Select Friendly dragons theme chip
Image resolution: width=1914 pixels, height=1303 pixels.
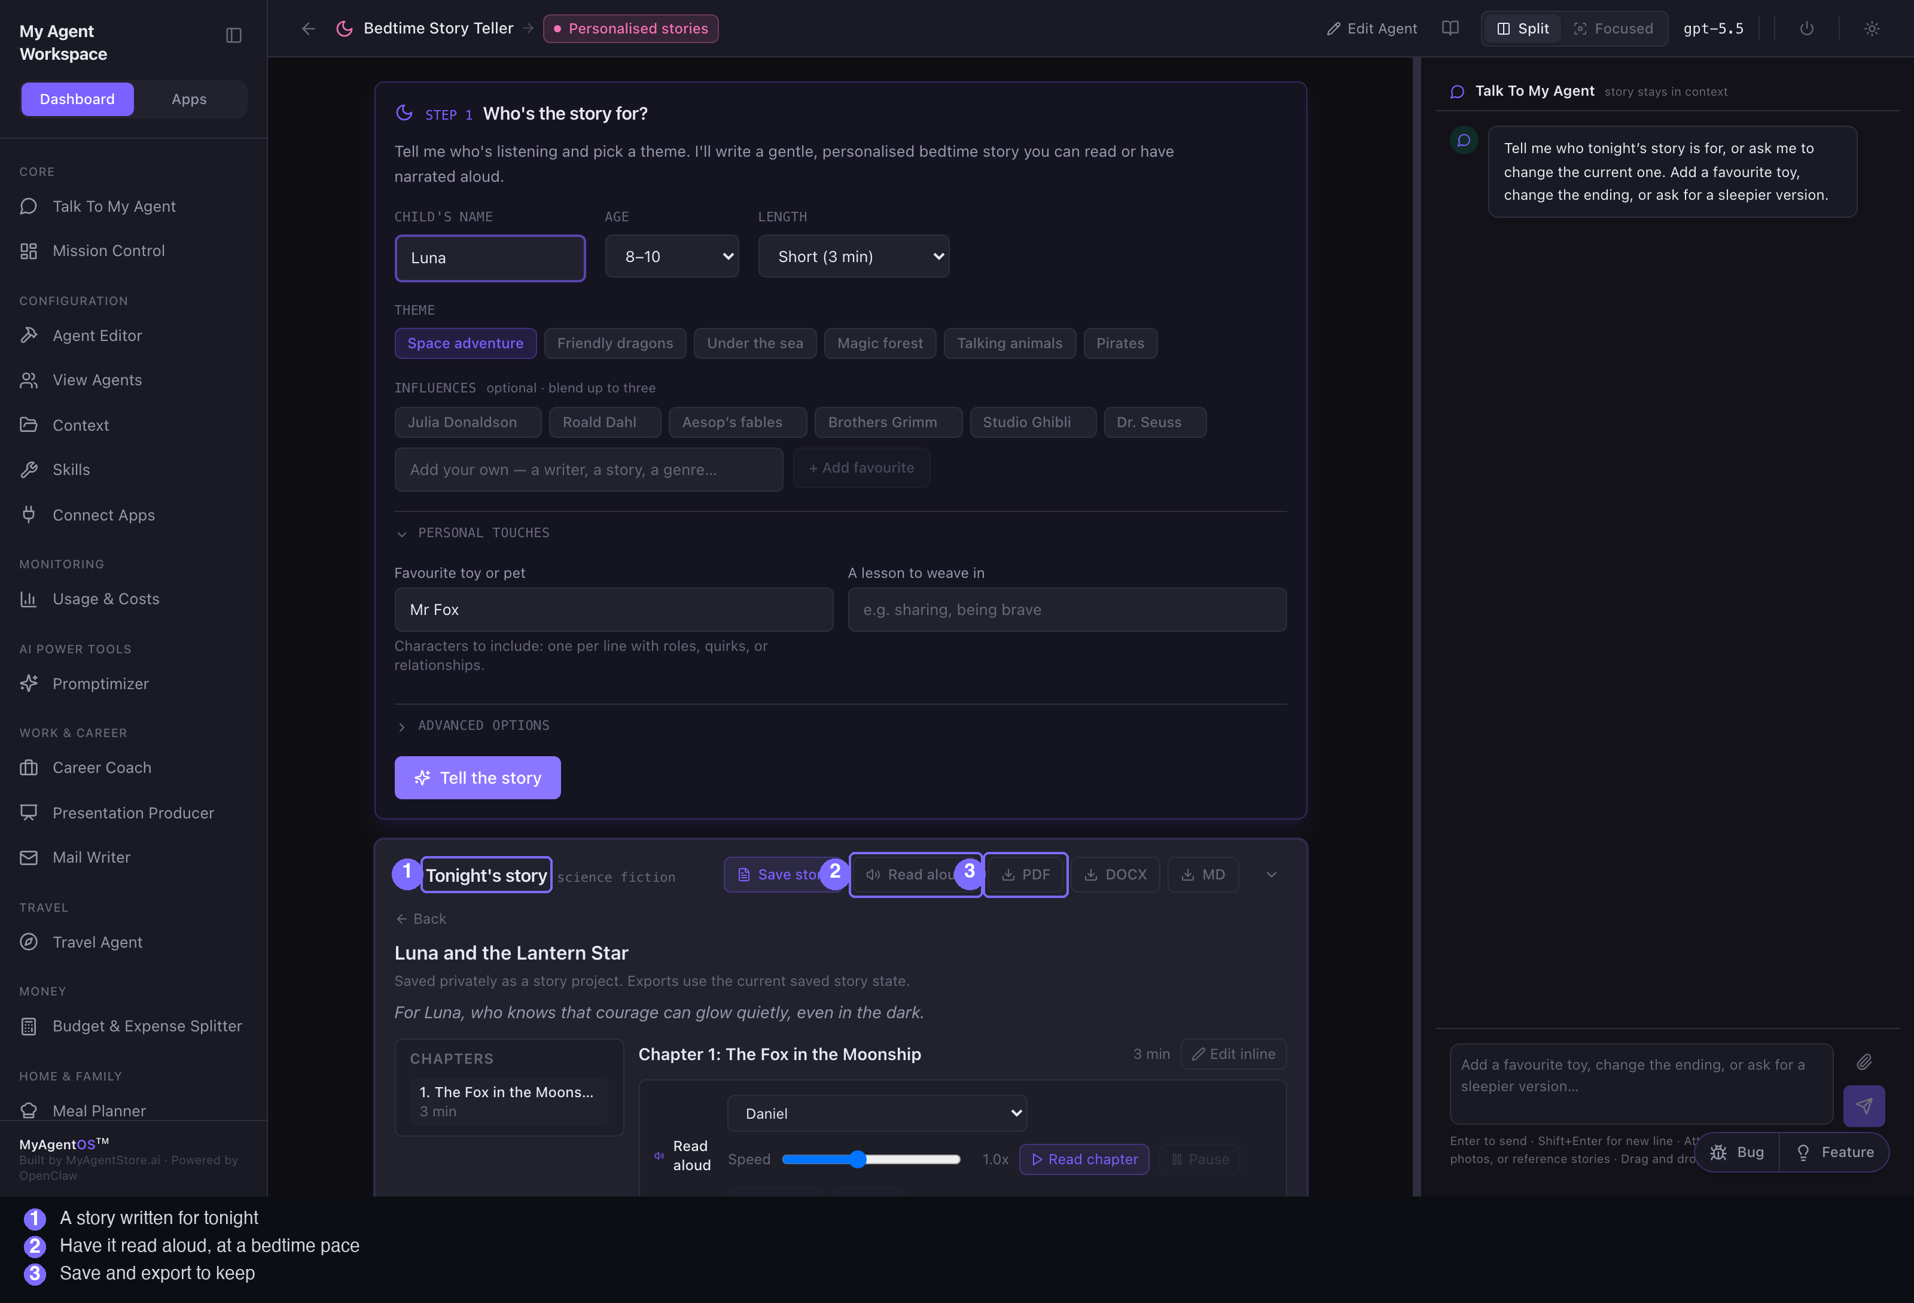[615, 343]
